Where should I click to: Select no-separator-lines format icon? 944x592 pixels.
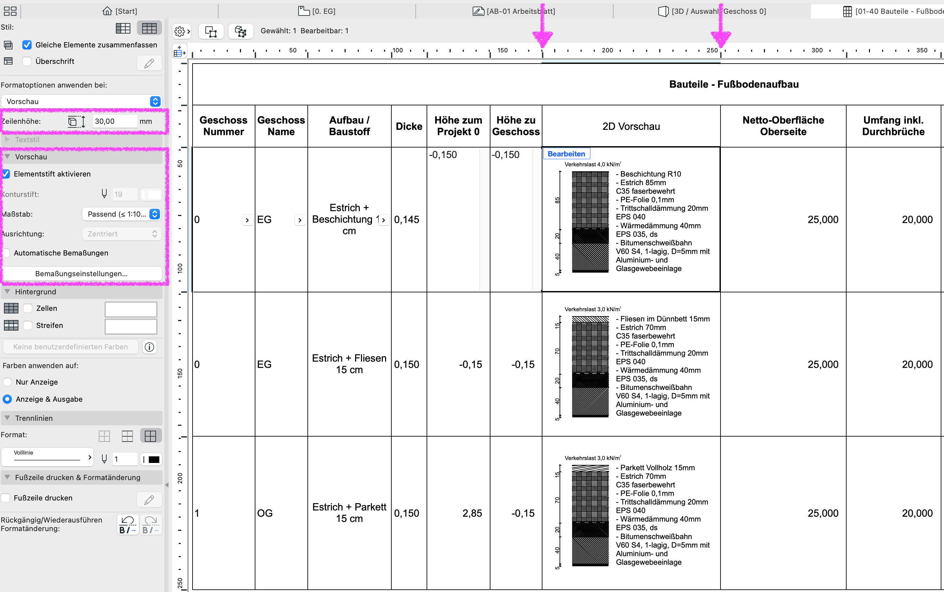[104, 436]
